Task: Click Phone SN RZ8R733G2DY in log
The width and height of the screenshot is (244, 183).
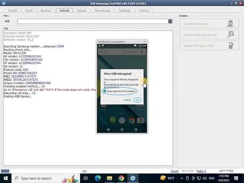Action: [28, 73]
